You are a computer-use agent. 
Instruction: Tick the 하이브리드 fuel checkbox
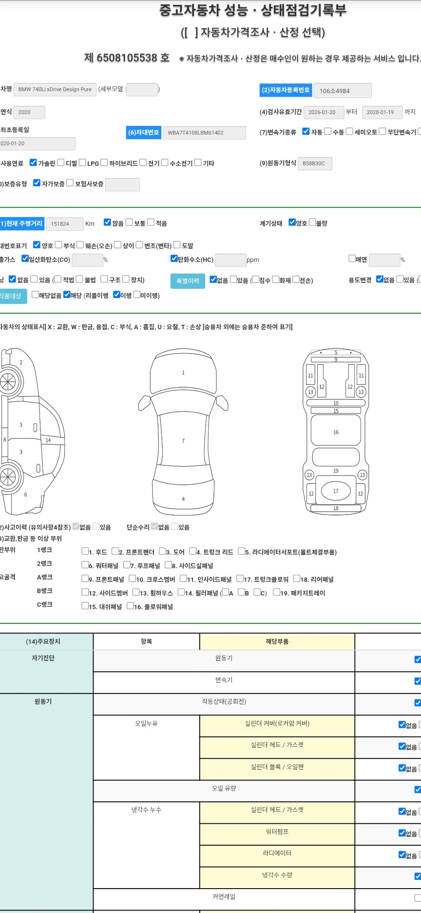point(104,162)
